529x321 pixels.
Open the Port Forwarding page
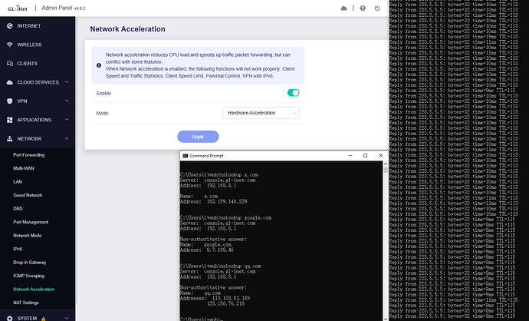[31, 154]
